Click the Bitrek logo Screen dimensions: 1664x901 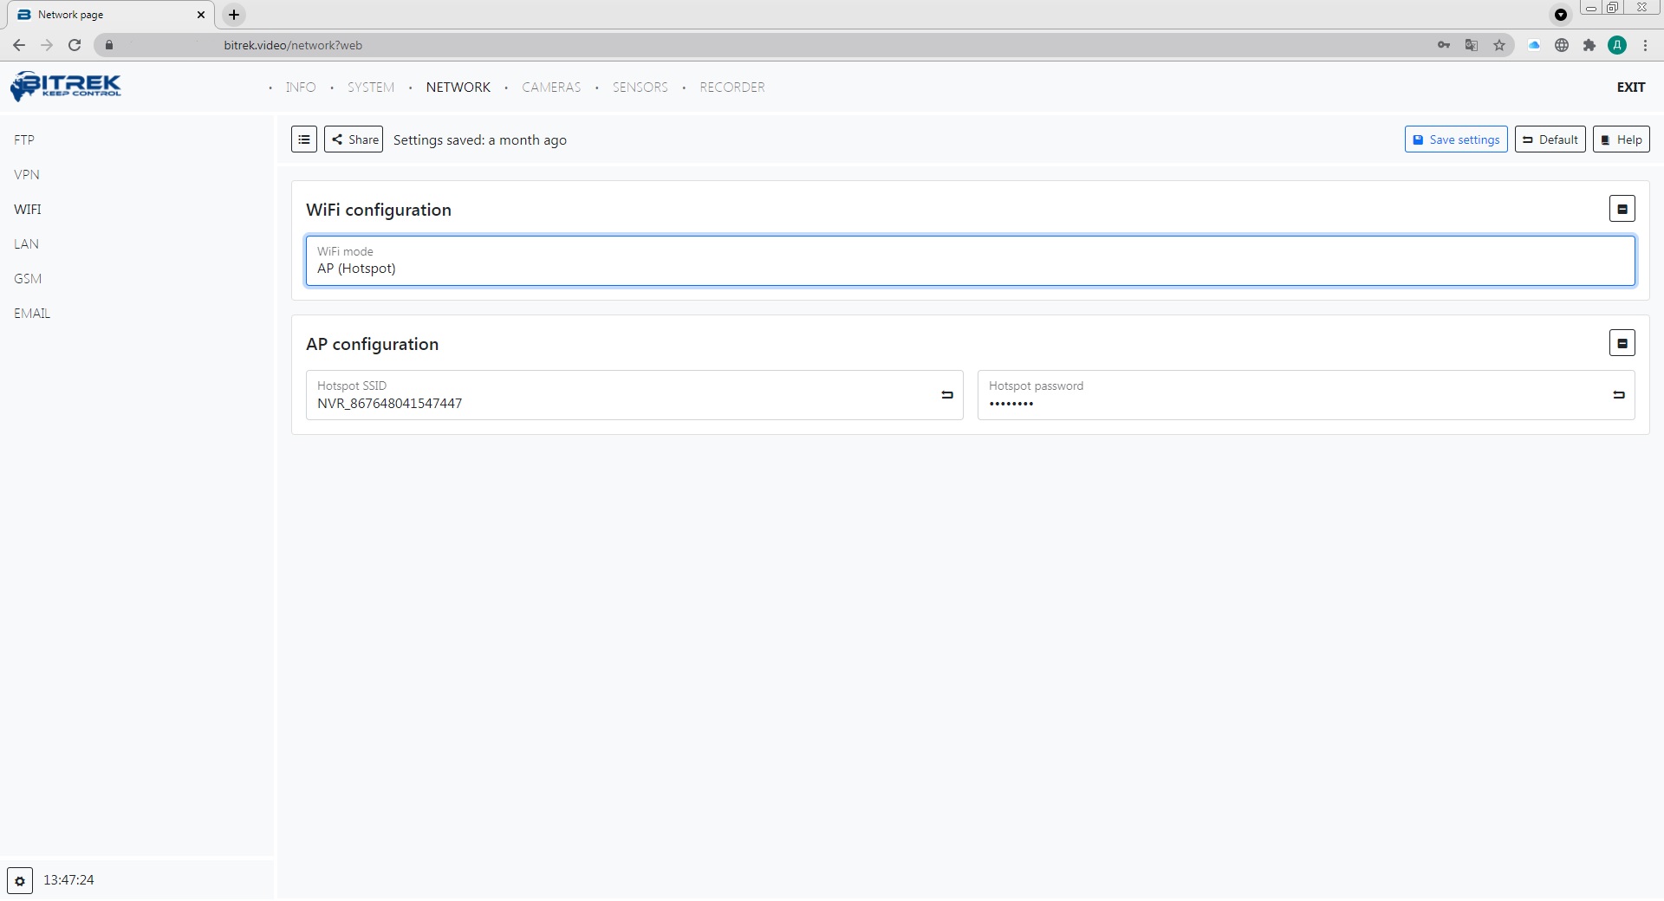point(66,86)
